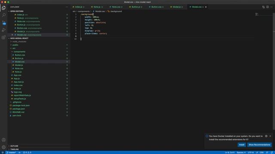
Task: Click components in the breadcrumb path
Action: [84, 12]
